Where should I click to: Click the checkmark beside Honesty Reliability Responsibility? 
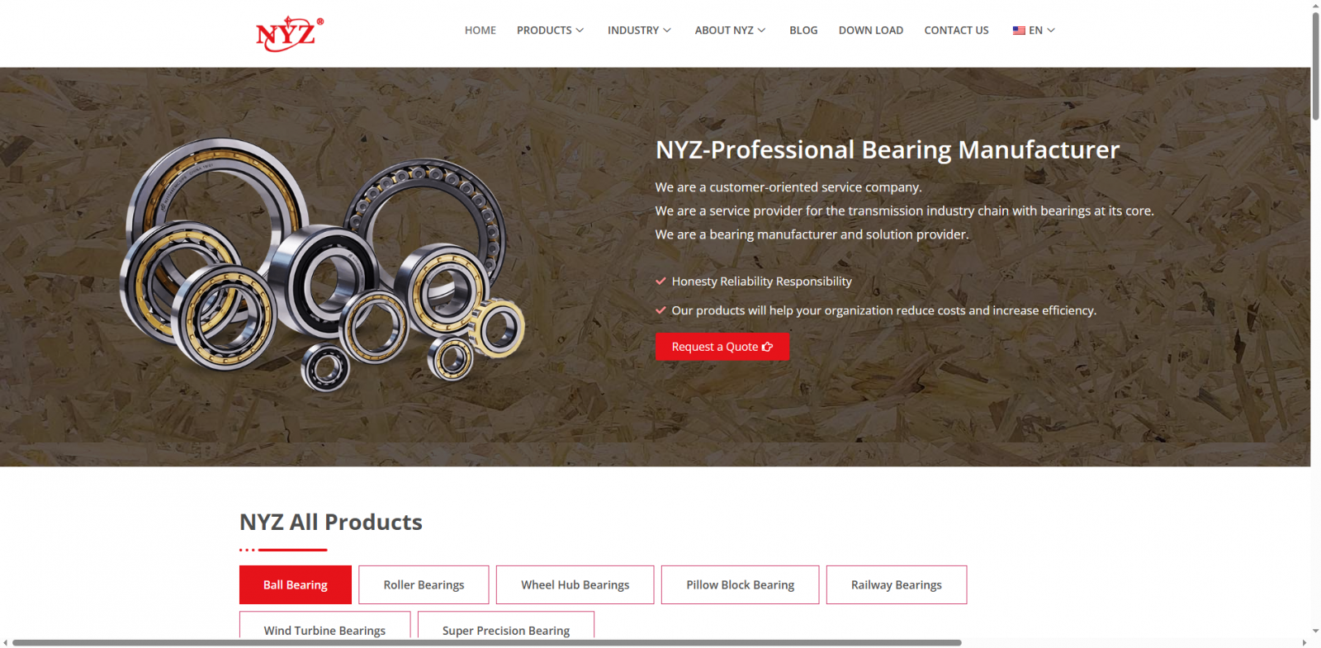[x=660, y=281]
